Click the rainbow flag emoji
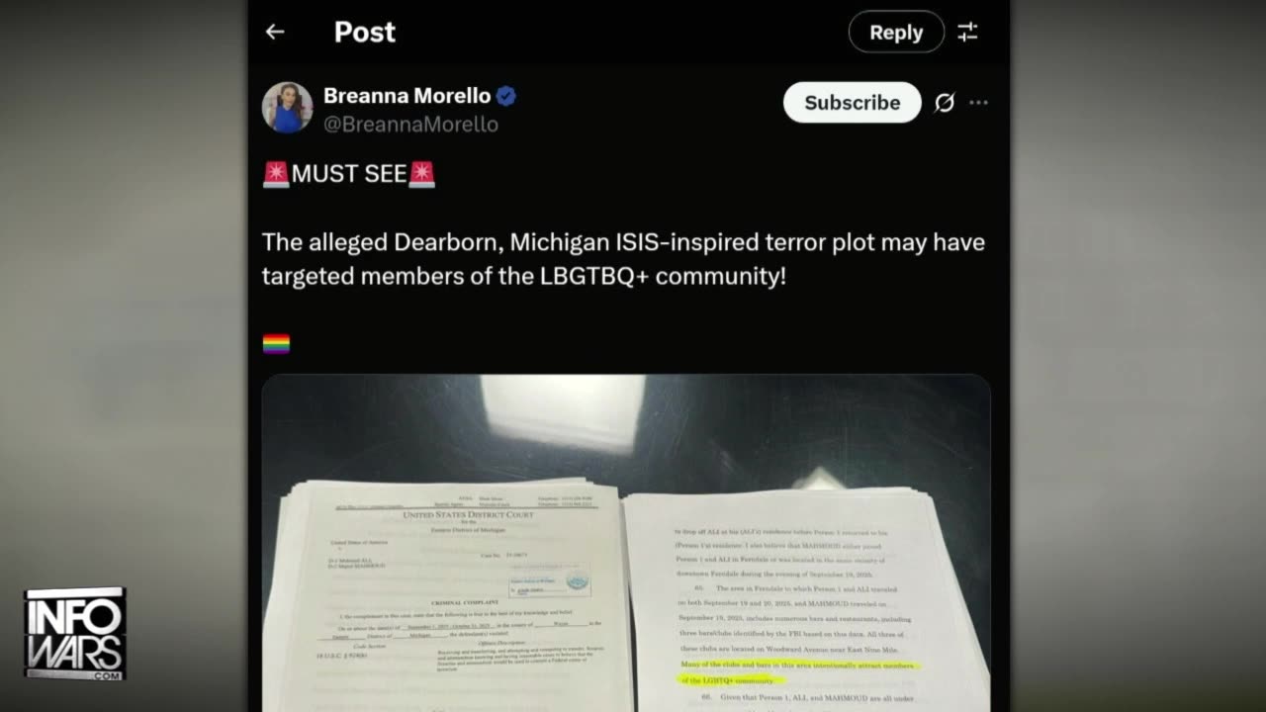 [276, 344]
